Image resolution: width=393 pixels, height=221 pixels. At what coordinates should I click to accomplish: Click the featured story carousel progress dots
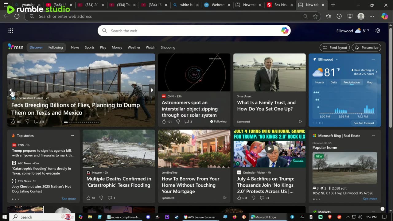(x=81, y=122)
